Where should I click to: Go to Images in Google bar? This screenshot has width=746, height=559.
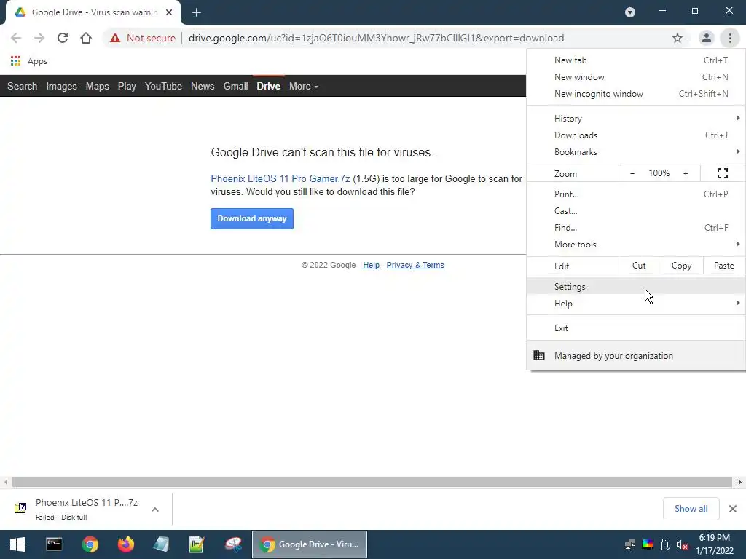tap(61, 86)
